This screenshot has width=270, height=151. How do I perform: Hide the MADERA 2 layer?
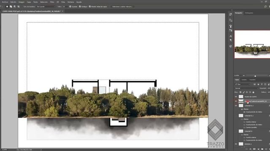point(236,144)
